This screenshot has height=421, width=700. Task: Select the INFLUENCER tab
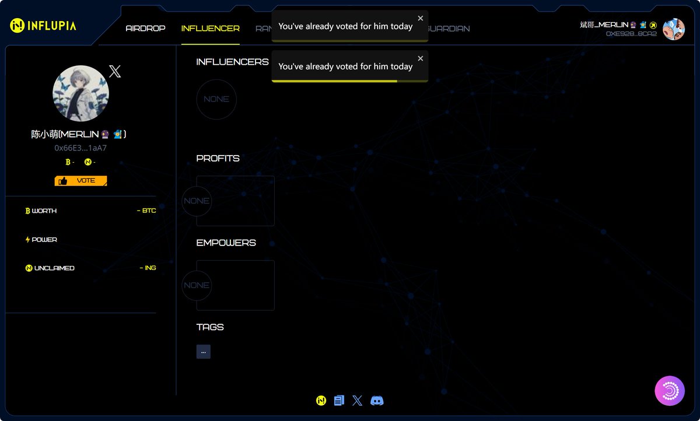click(x=211, y=29)
